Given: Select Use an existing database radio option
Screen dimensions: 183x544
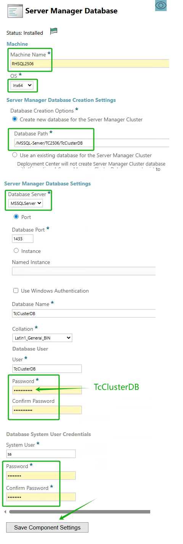Looking at the screenshot, I should click(15, 155).
